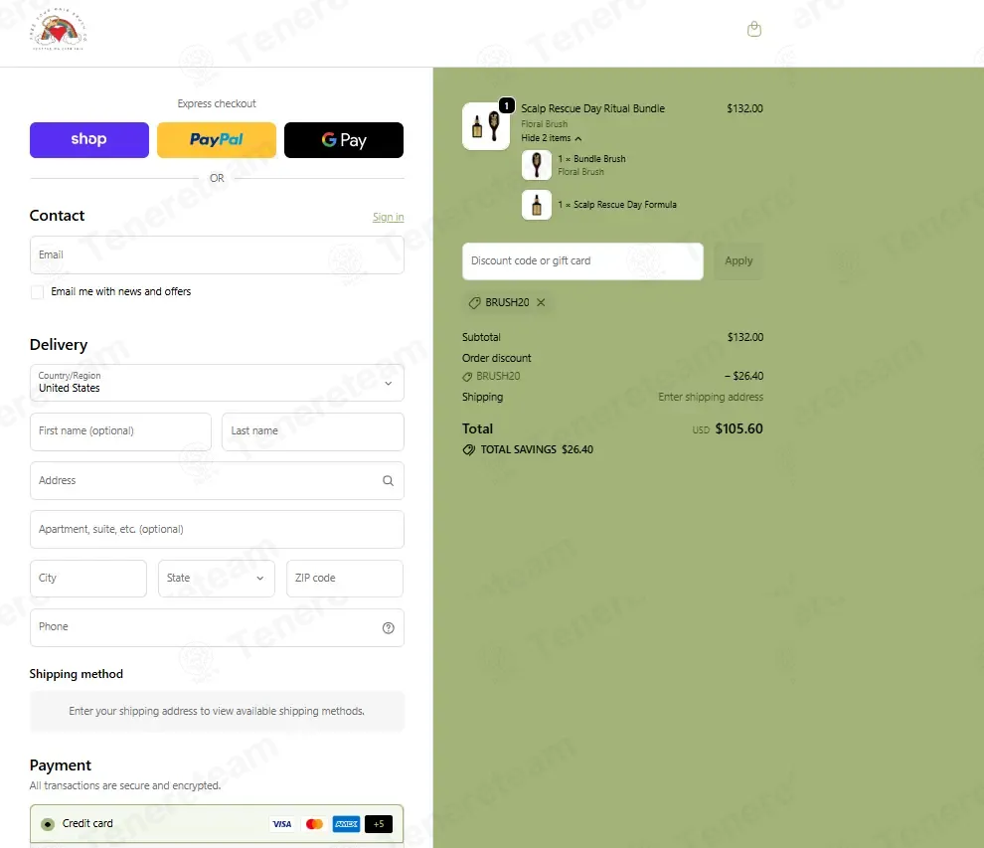Remove the BRUSH20 discount code
This screenshot has width=984, height=848.
[541, 302]
